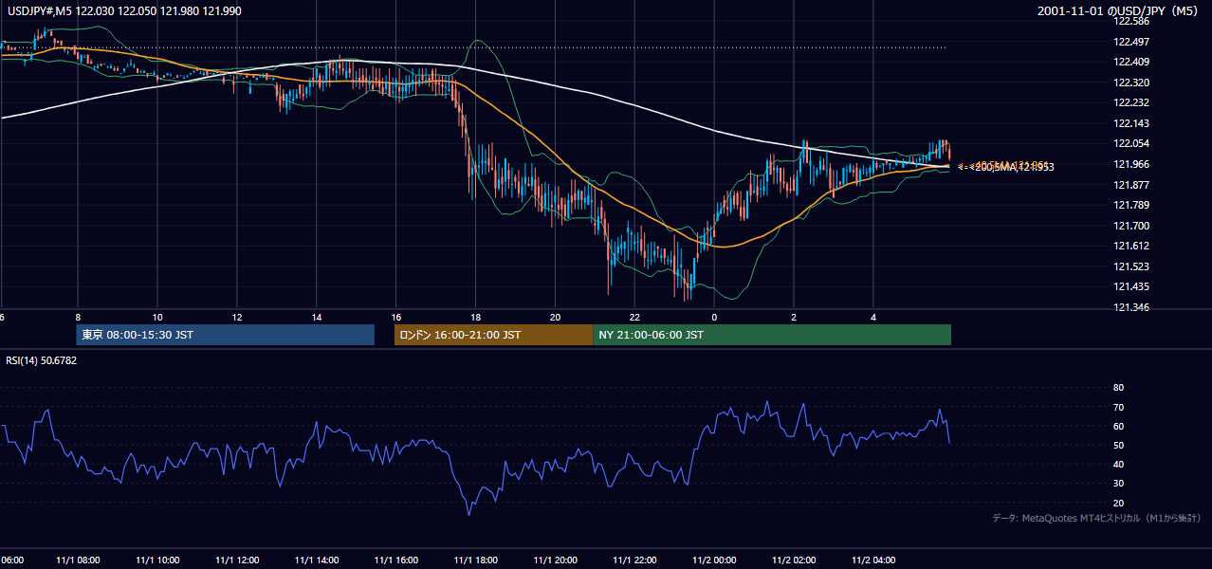Click the 11/2 00:00 bottom time label
Image resolution: width=1212 pixels, height=569 pixels.
point(715,560)
